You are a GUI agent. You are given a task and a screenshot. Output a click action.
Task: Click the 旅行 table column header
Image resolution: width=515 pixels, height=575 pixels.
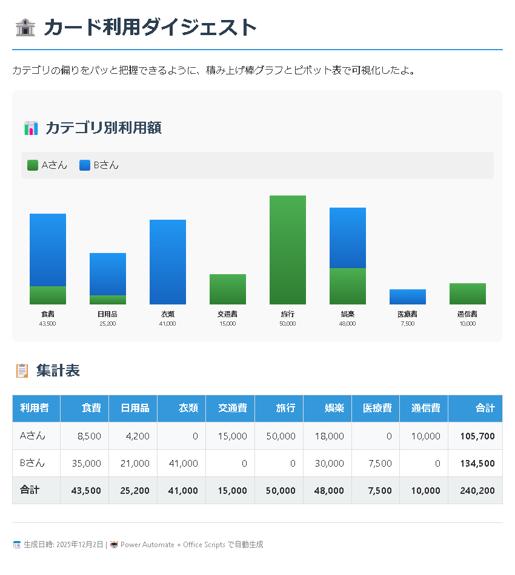[279, 409]
